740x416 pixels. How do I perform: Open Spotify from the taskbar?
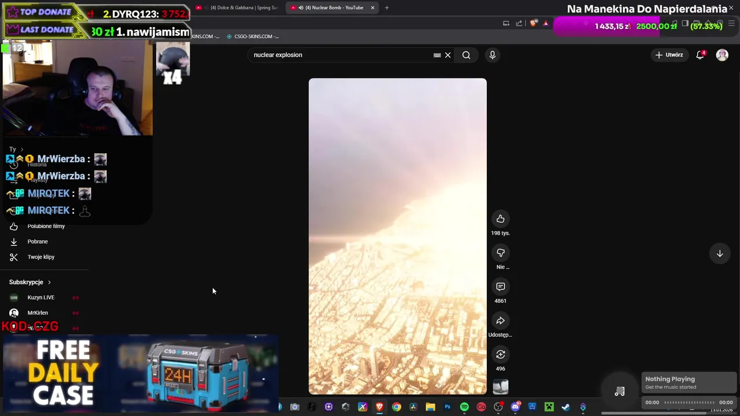pos(464,407)
